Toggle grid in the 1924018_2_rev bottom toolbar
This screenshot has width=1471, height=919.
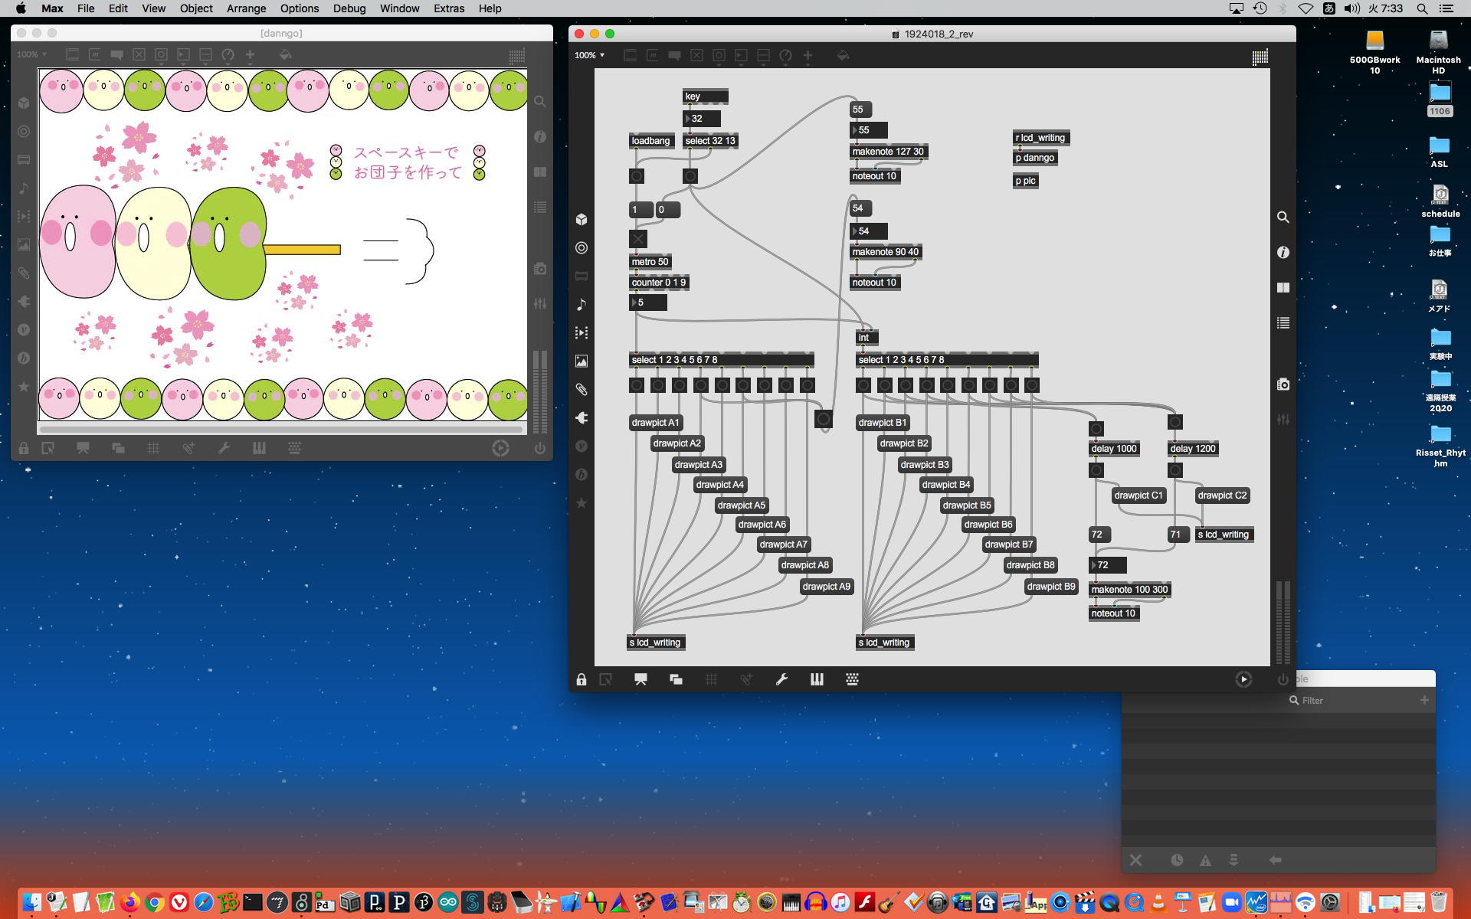[711, 679]
